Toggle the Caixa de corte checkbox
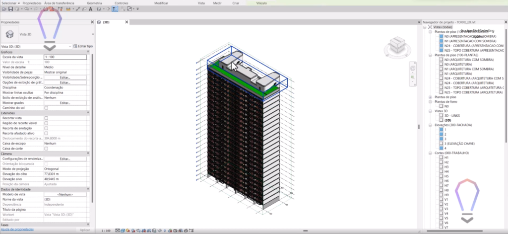508x234 pixels. click(46, 149)
